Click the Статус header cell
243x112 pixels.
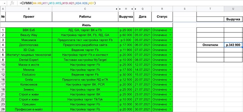coord(162,17)
